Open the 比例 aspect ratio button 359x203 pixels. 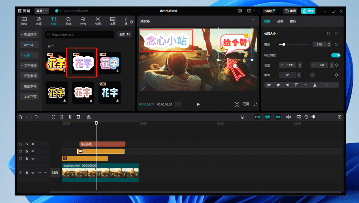point(246,104)
